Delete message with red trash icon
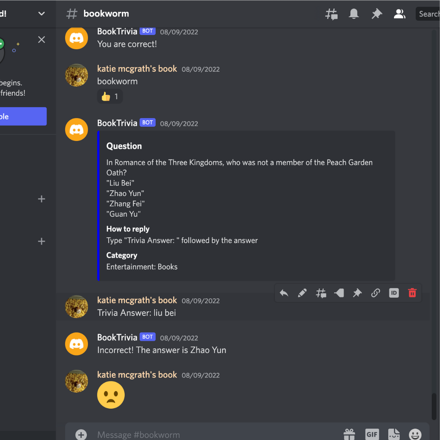 pyautogui.click(x=412, y=293)
